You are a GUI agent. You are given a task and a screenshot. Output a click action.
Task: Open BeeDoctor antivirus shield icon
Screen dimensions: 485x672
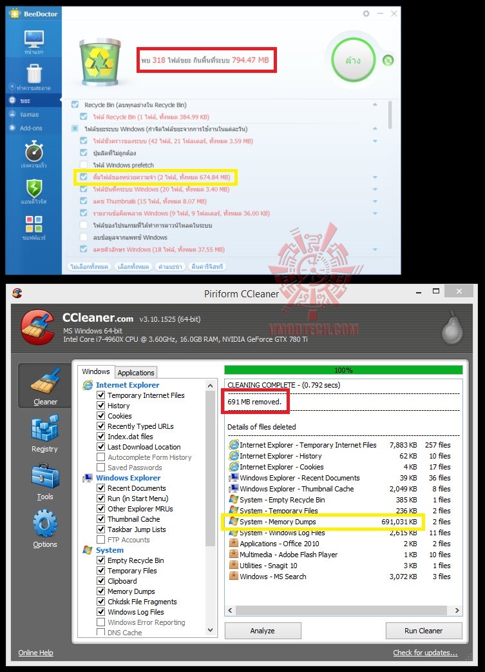tap(34, 188)
